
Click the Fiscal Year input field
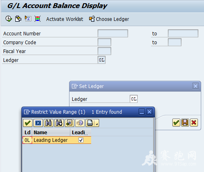tap(104, 51)
